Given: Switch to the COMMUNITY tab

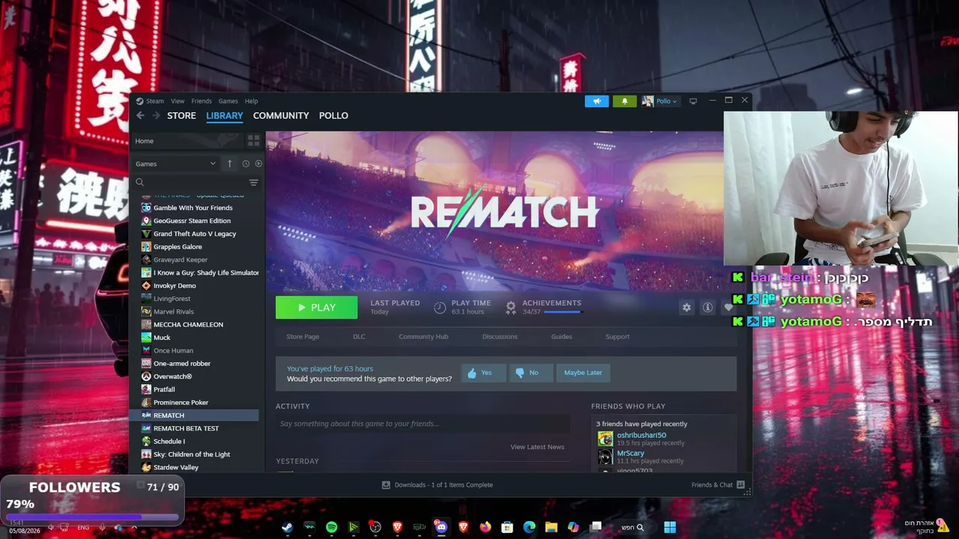Looking at the screenshot, I should point(281,115).
